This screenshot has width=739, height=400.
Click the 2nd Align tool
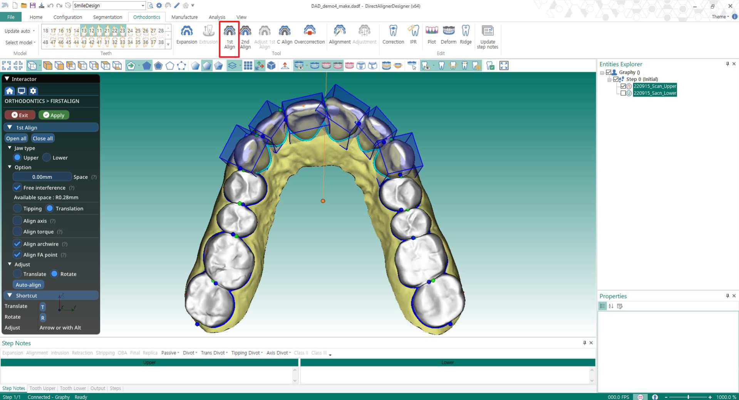pos(245,31)
